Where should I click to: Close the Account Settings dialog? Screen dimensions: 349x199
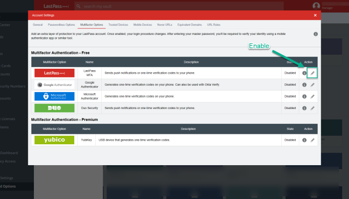(315, 15)
